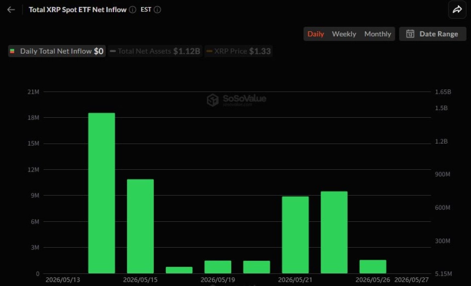Toggle Total Net Assets series
Viewport: 471px width, 286px height.
(x=156, y=51)
